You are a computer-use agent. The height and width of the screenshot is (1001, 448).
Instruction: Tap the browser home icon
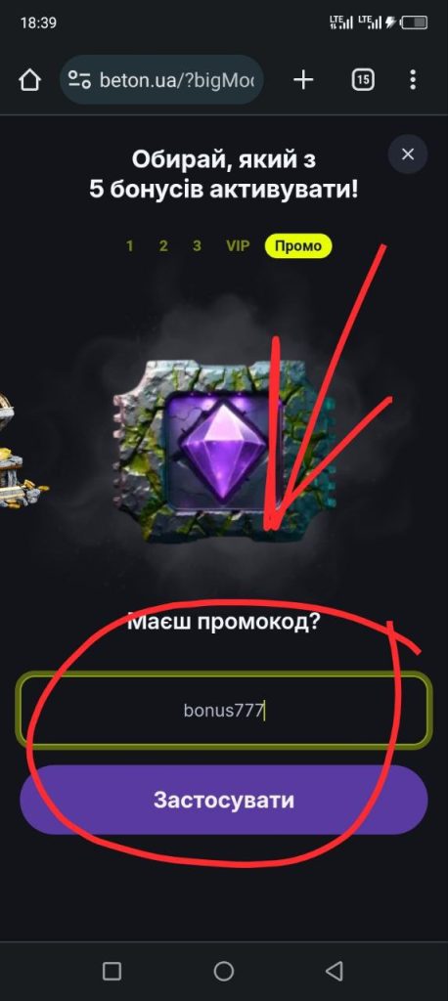(30, 80)
